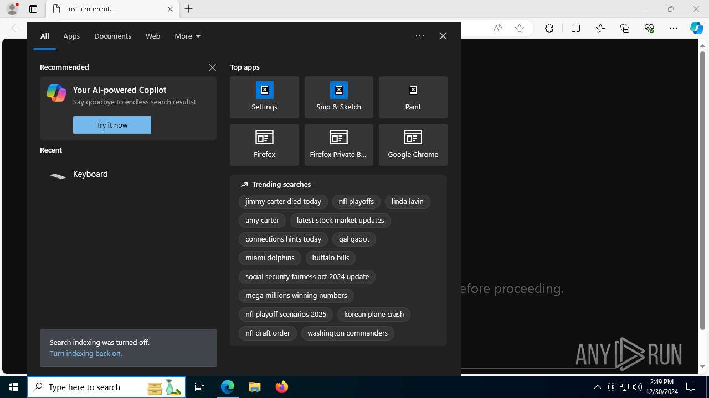Expand the More filter dropdown
709x398 pixels.
click(188, 36)
